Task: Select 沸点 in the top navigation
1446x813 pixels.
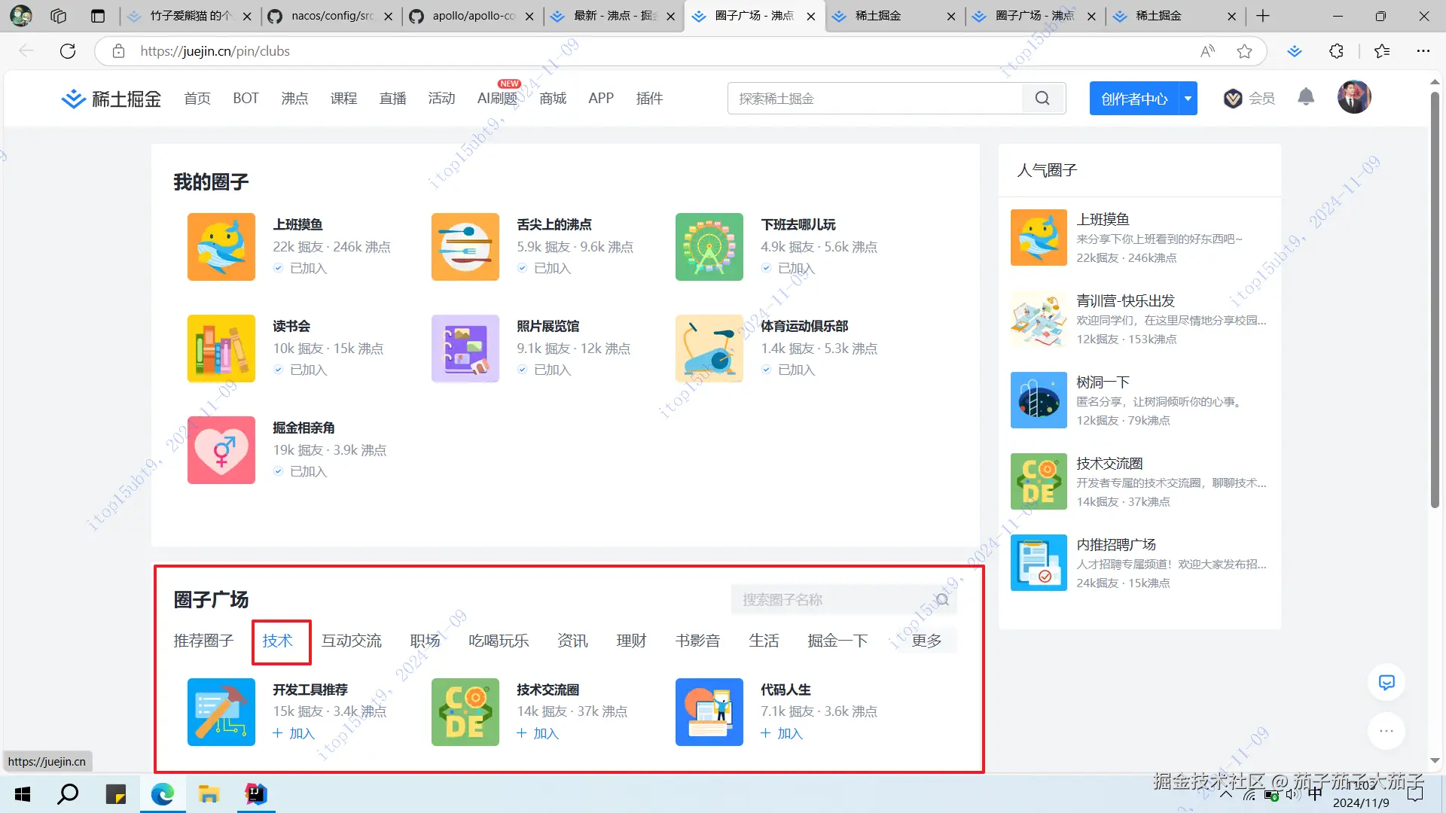Action: pyautogui.click(x=294, y=98)
